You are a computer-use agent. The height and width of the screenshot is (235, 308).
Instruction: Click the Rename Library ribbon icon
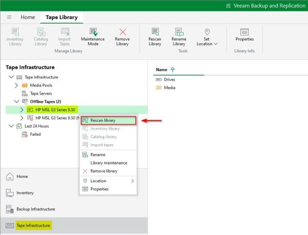(179, 32)
